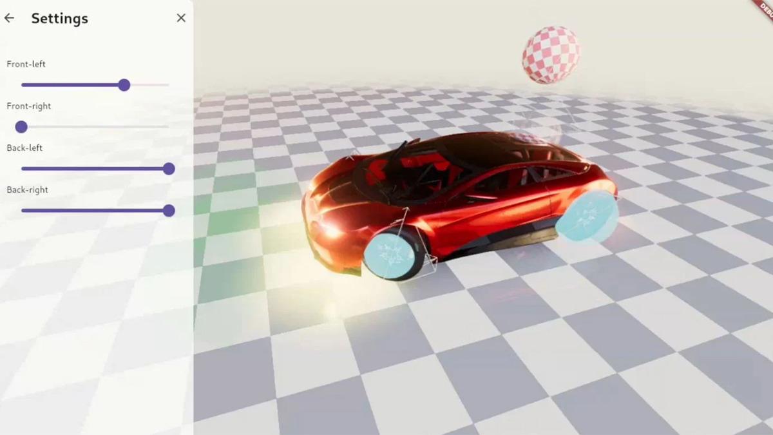Click the highlighted cyan rear wheel of car
The width and height of the screenshot is (773, 435).
[x=586, y=217]
